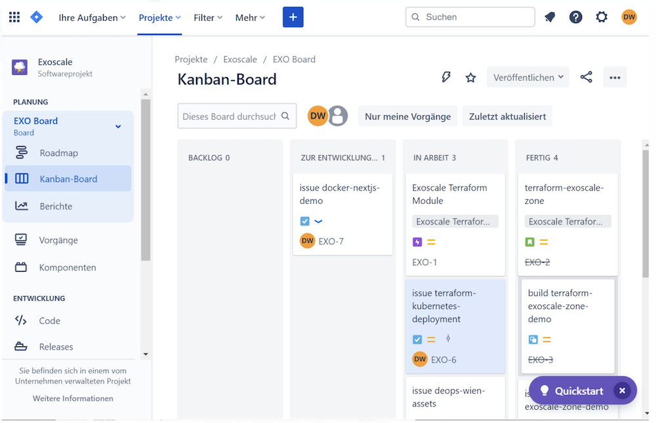
Task: Click the automation lightning bolt icon
Action: tap(446, 77)
